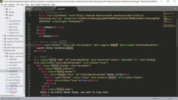Viewport: 178px width, 100px height.
Task: Expand the css folder
Action: [x=4, y=9]
